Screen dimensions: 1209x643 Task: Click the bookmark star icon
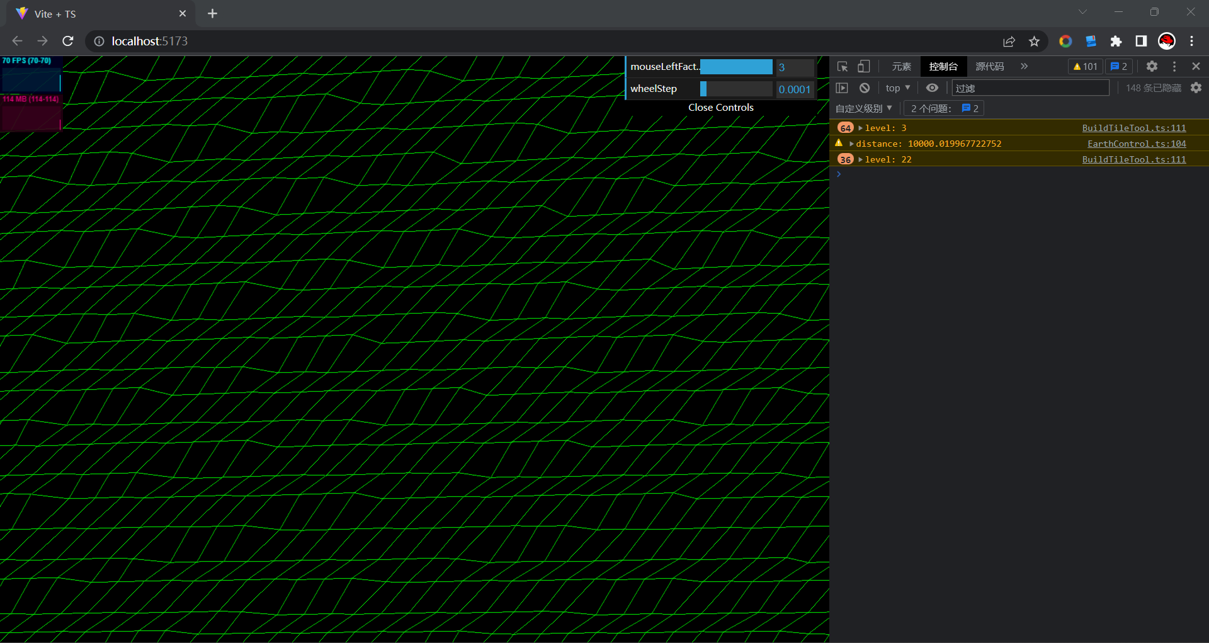[1034, 42]
